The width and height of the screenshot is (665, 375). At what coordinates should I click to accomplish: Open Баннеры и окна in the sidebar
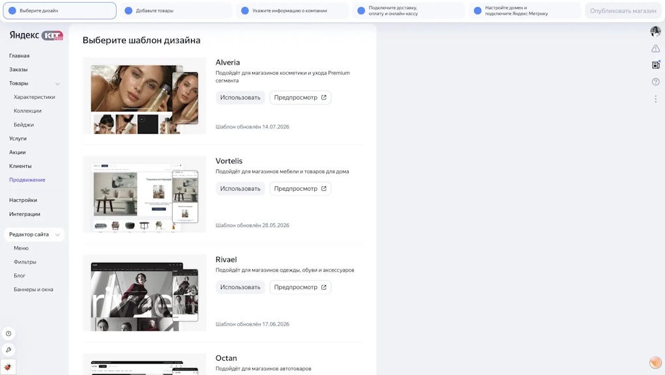tap(33, 290)
